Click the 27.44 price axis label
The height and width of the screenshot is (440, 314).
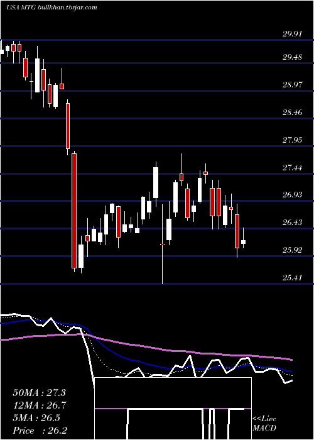click(292, 168)
